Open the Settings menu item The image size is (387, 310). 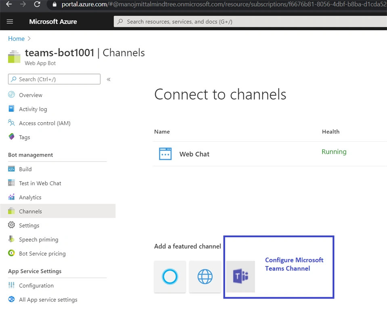29,225
